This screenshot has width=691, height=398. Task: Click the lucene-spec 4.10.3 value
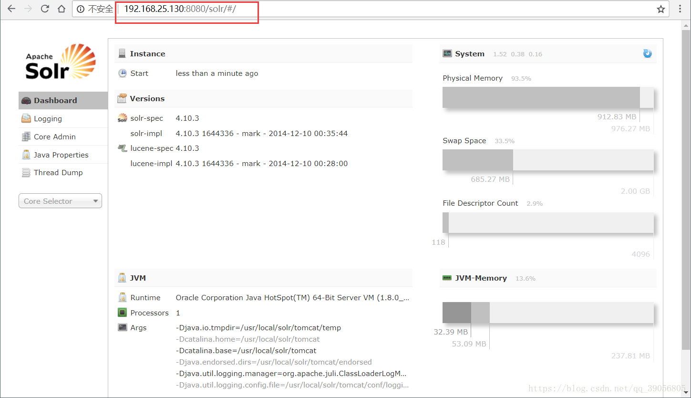coord(187,148)
